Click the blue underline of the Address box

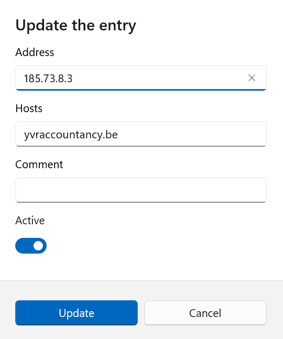coord(141,90)
